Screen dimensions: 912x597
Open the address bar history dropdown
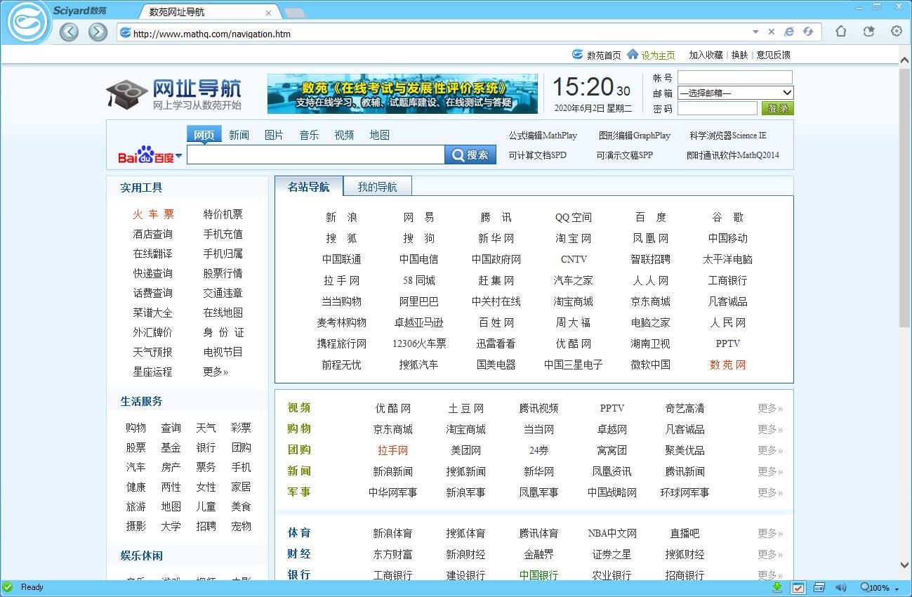point(755,32)
